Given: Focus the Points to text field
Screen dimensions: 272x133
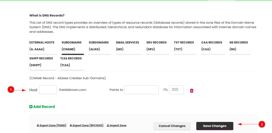Looking at the screenshot, I should coord(141,90).
